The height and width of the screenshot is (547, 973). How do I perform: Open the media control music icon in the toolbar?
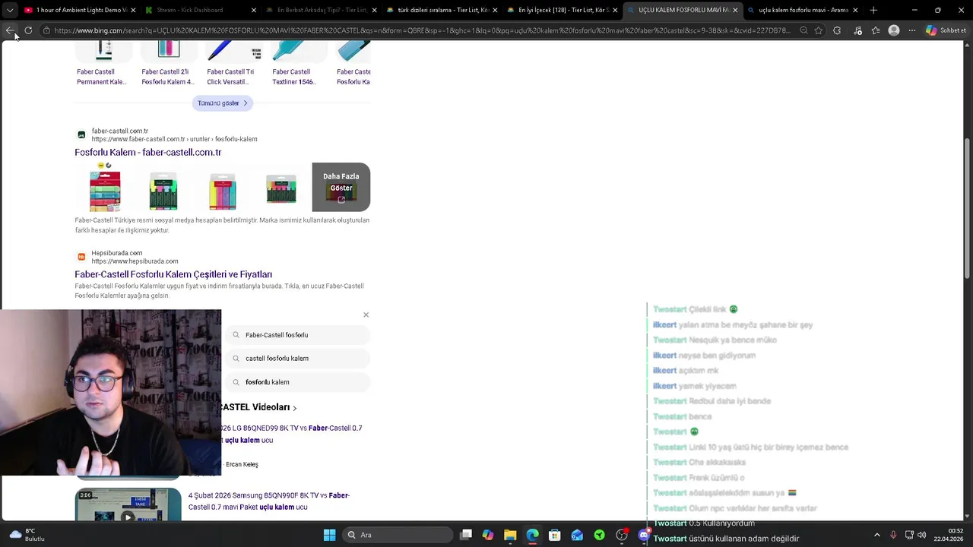[857, 30]
